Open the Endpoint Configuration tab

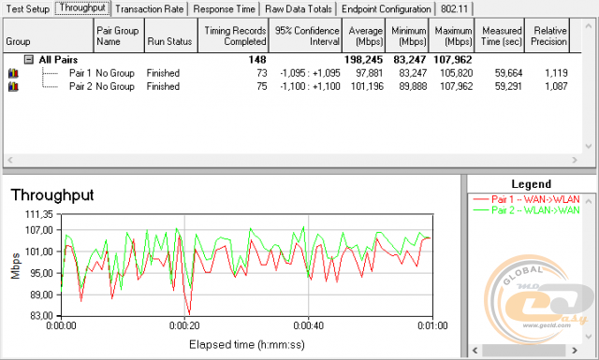click(387, 8)
